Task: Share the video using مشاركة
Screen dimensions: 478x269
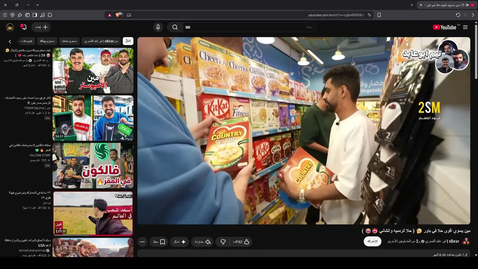Action: [203, 242]
